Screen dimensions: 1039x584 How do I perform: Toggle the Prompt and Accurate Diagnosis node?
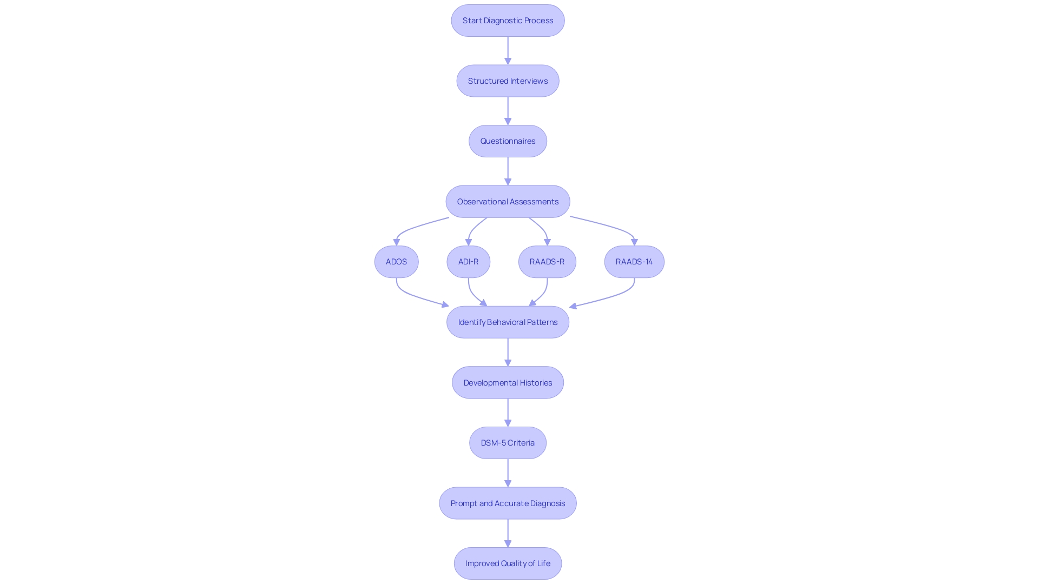pyautogui.click(x=508, y=503)
